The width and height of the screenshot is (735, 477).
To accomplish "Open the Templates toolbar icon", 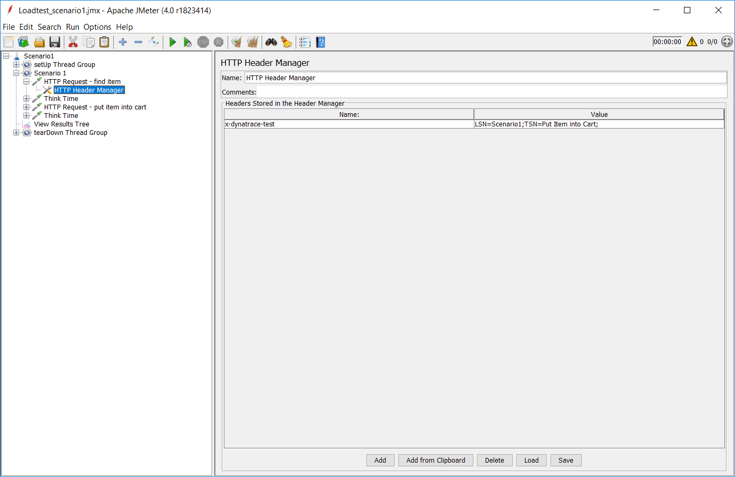I will coord(23,42).
